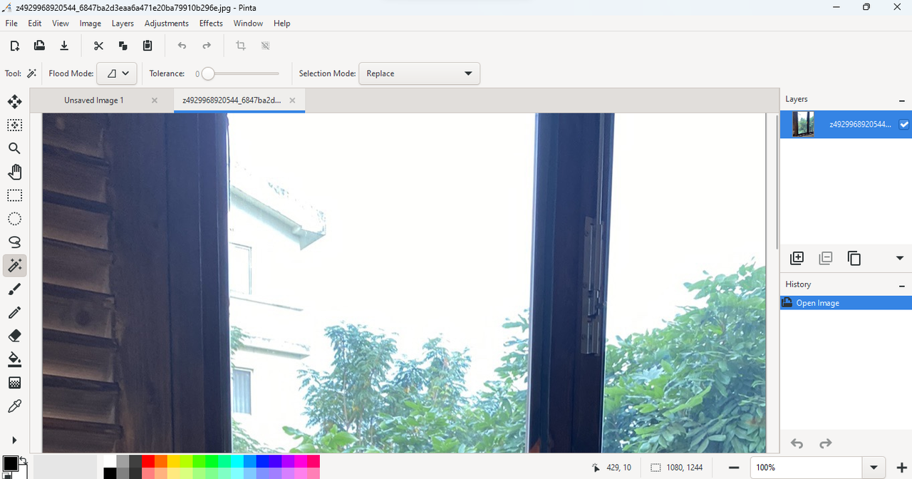Open the zoom percentage dropdown arrow
Screen dimensions: 912x479
pos(874,468)
